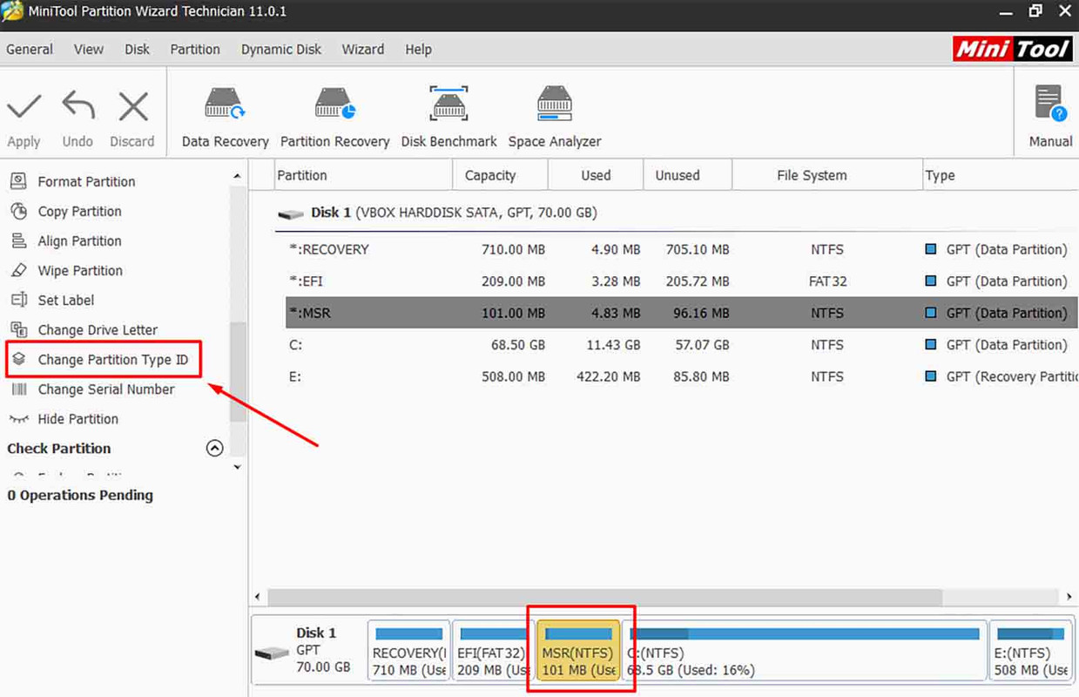Click RECOVERY block in disk map
The height and width of the screenshot is (697, 1079).
[x=408, y=651]
